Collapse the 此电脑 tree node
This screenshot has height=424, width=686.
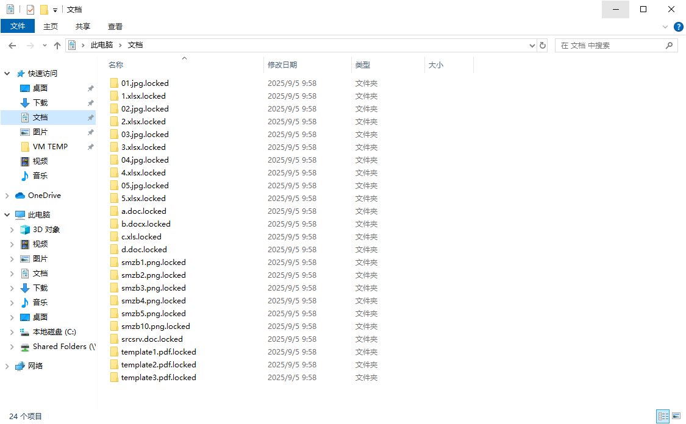click(7, 215)
